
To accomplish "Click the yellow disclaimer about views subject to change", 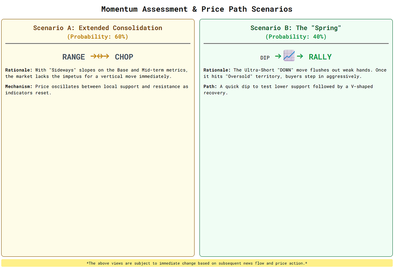I will [x=197, y=263].
